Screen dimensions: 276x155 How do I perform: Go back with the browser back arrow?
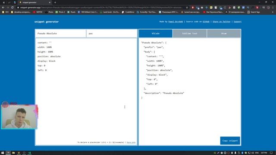(3, 8)
